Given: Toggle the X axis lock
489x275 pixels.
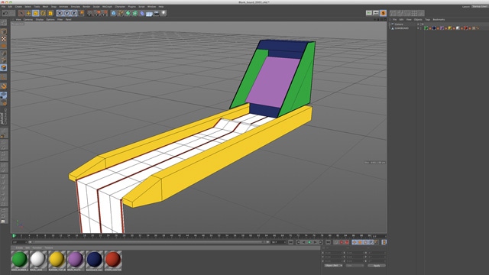Looking at the screenshot, I should (x=60, y=13).
